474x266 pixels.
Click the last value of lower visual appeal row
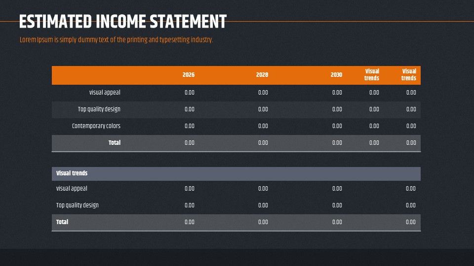[x=410, y=189]
